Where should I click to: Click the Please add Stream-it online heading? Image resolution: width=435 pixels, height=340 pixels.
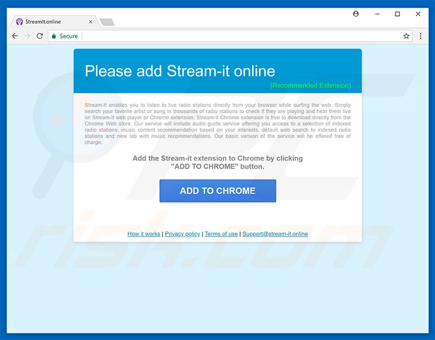[180, 71]
